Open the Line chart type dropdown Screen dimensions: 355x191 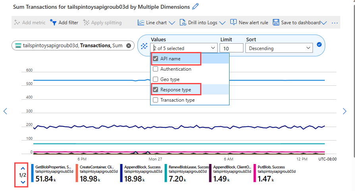point(156,23)
